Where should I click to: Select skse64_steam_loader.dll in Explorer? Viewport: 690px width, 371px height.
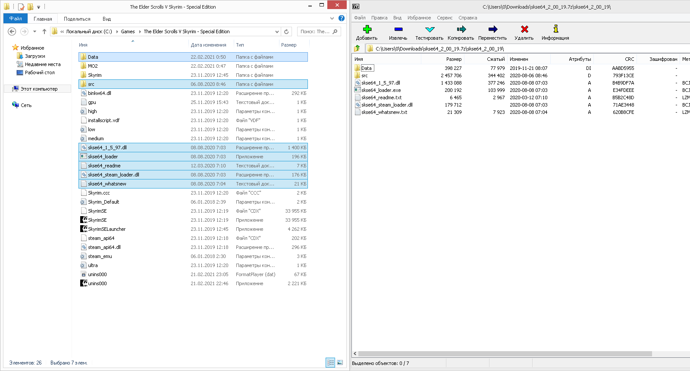193,175
